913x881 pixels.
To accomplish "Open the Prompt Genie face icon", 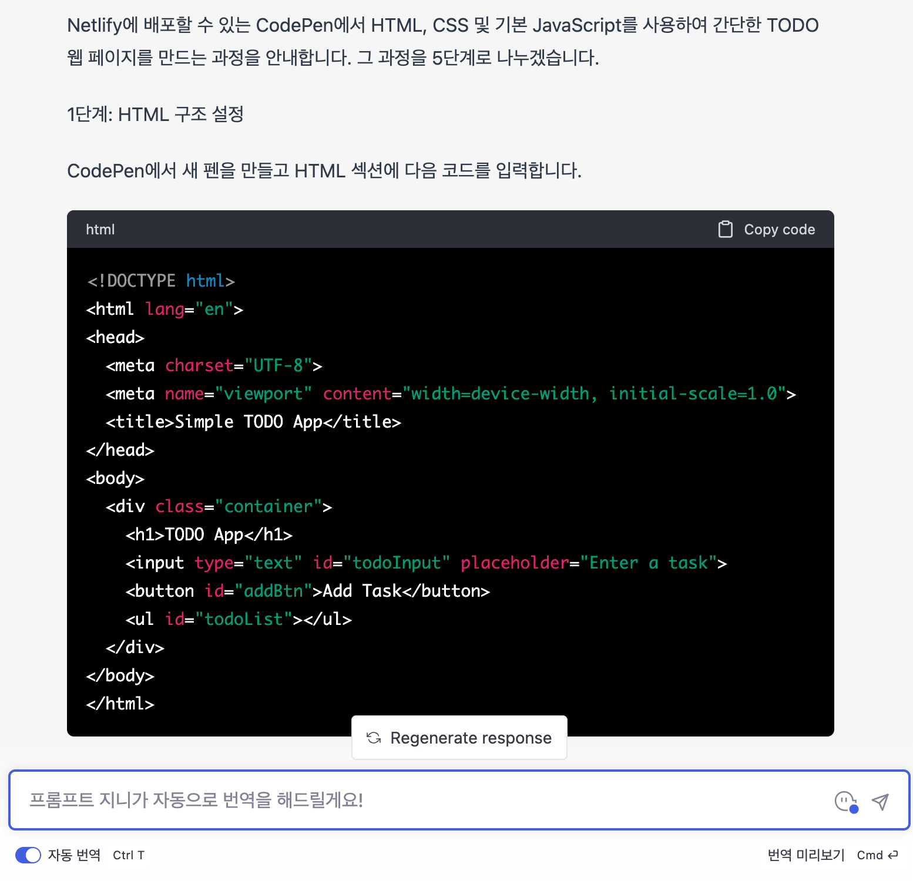I will [x=846, y=802].
